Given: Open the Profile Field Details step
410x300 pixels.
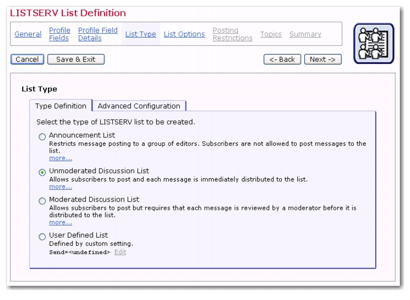Looking at the screenshot, I should [x=98, y=34].
